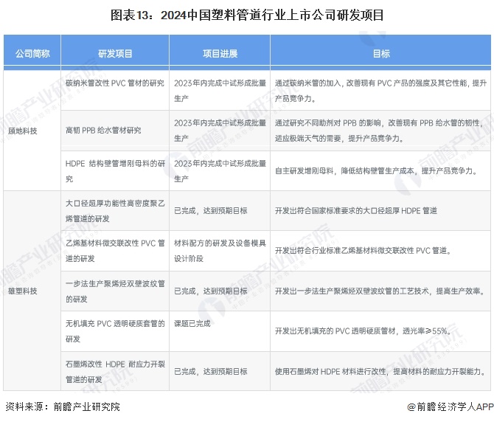Click goal text 通过碳纳米管的加入，改善现有 PVC 产品
The image size is (494, 422).
coord(380,91)
